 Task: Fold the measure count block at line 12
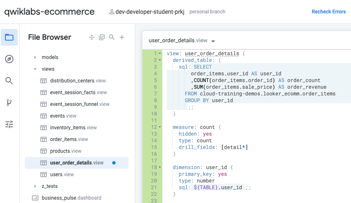click(160, 127)
